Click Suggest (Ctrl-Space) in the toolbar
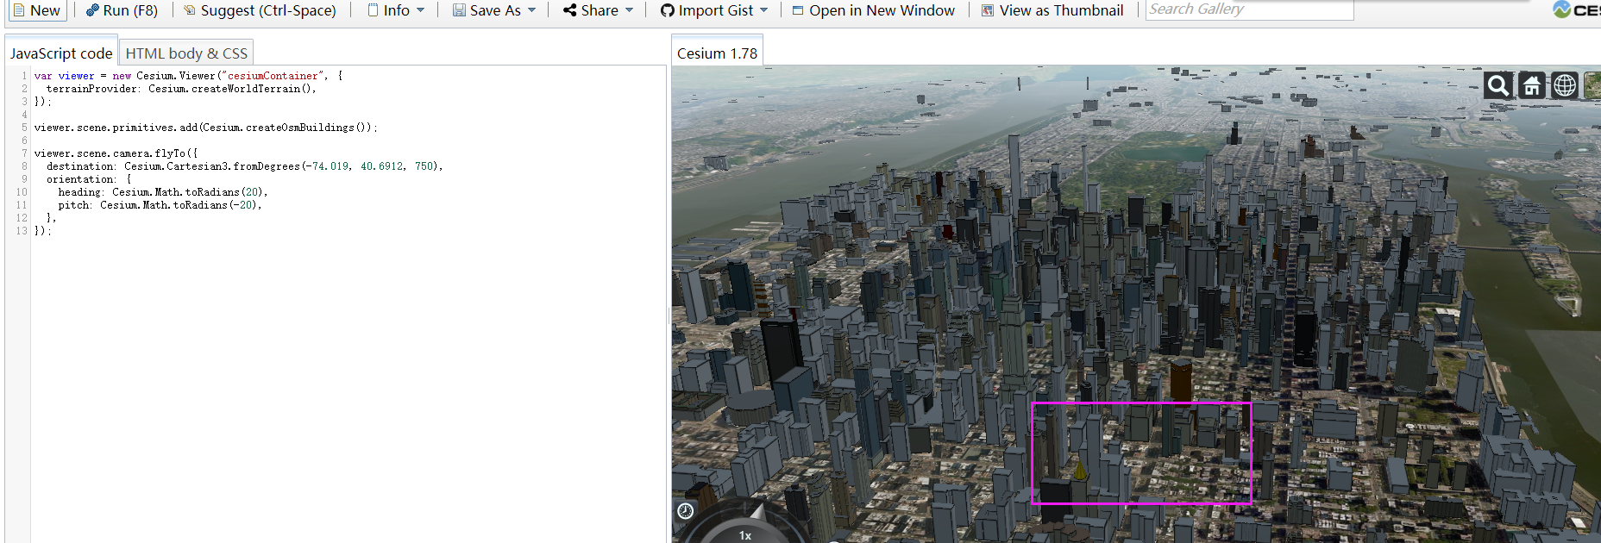The height and width of the screenshot is (543, 1601). [x=260, y=10]
